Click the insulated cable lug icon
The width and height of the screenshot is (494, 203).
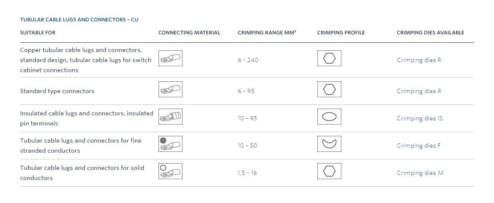pyautogui.click(x=170, y=117)
